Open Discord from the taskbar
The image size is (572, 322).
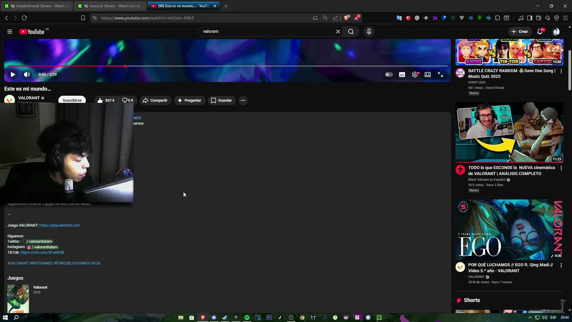[x=214, y=318]
